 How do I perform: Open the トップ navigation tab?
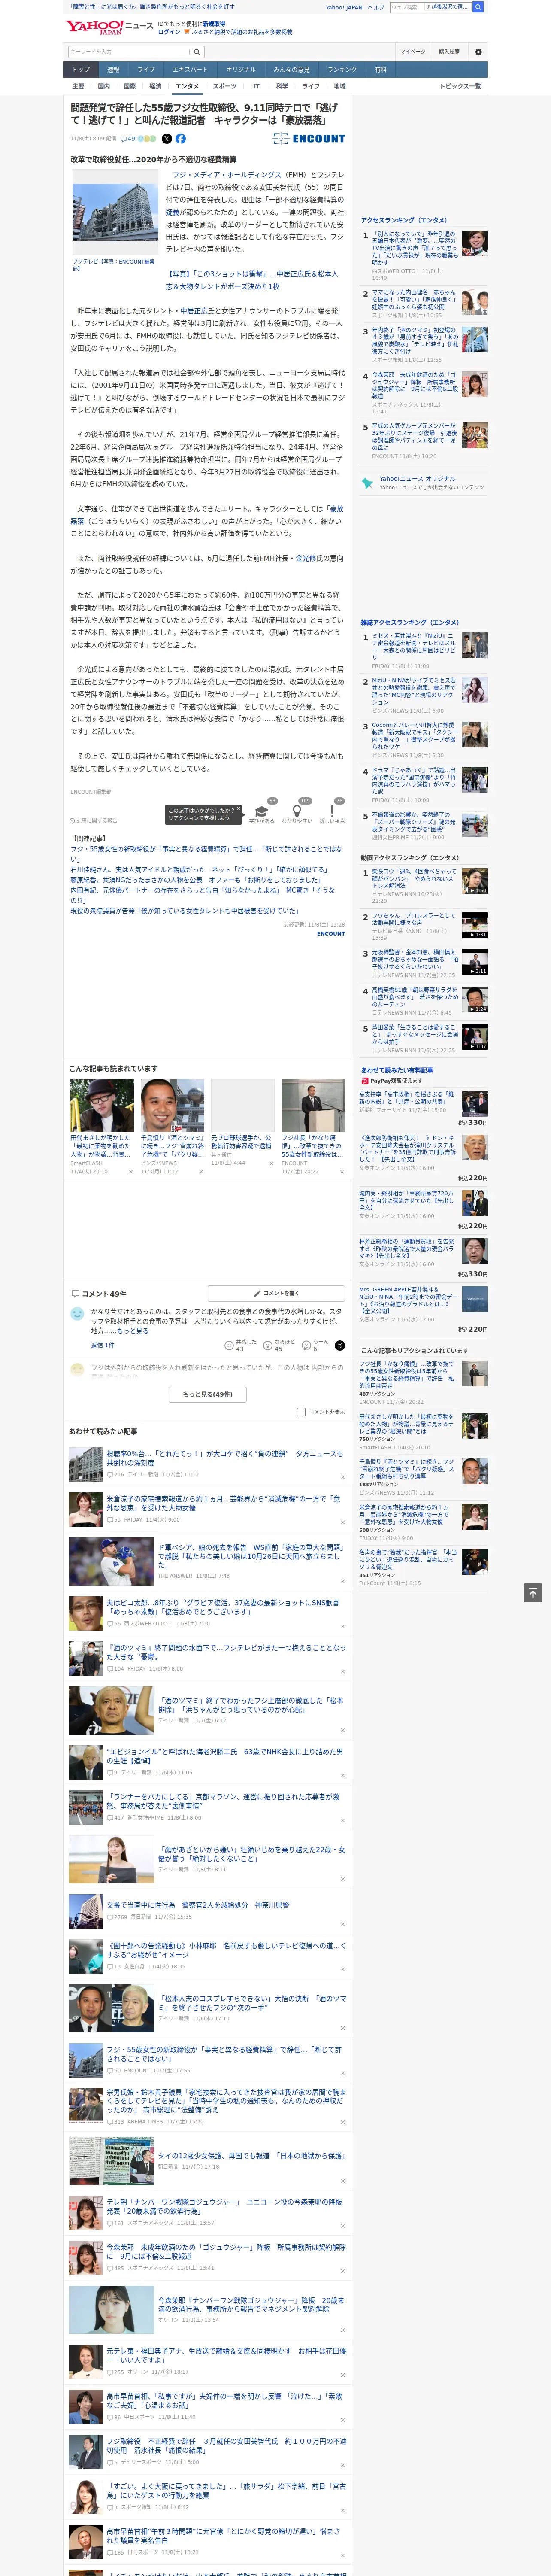(81, 70)
